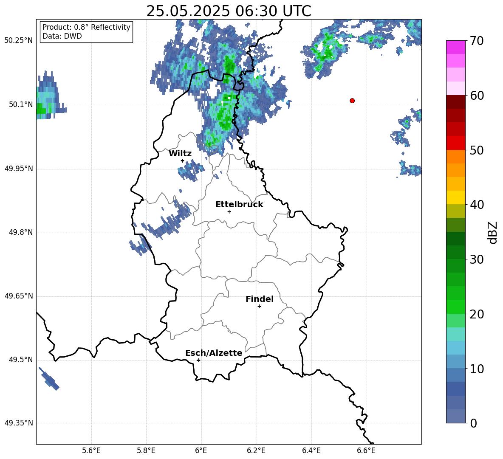
Task: Click the 49.65°N latitude label
Action: 19,296
